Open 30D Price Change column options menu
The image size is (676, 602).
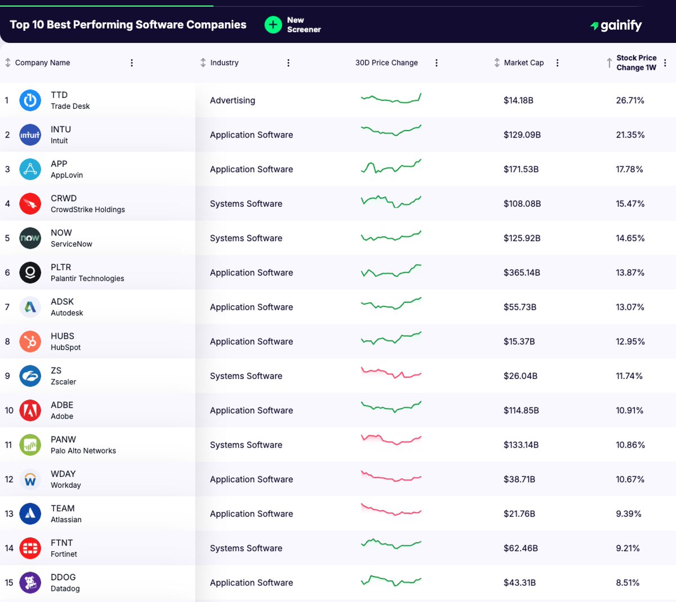coord(437,63)
